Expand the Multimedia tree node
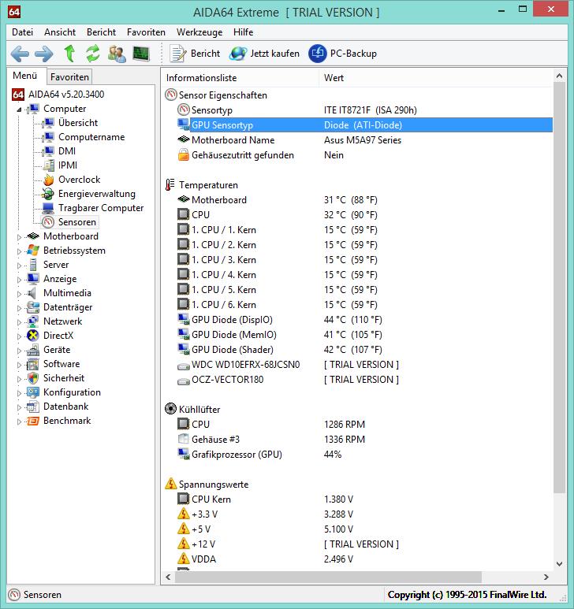This screenshot has height=609, width=574. coord(19,294)
